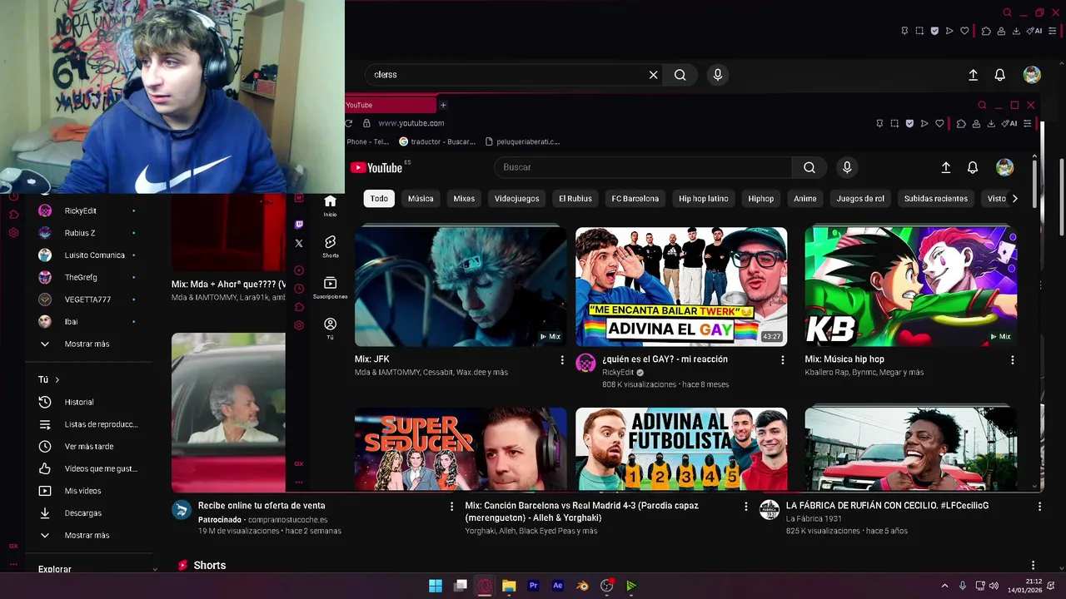The height and width of the screenshot is (599, 1066).
Task: Select the FC Barcelona filter chip
Action: (635, 199)
